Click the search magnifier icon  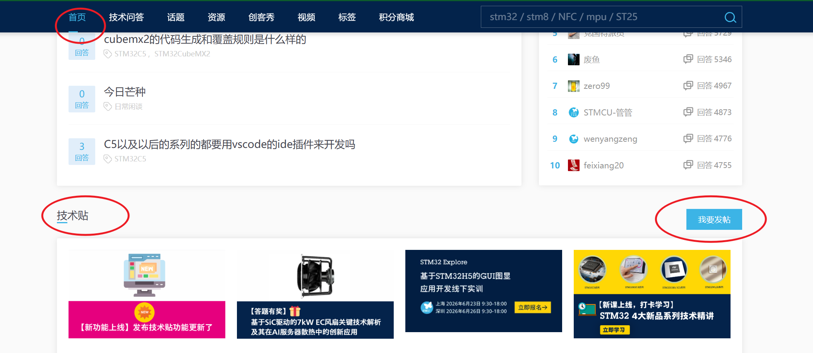click(730, 17)
